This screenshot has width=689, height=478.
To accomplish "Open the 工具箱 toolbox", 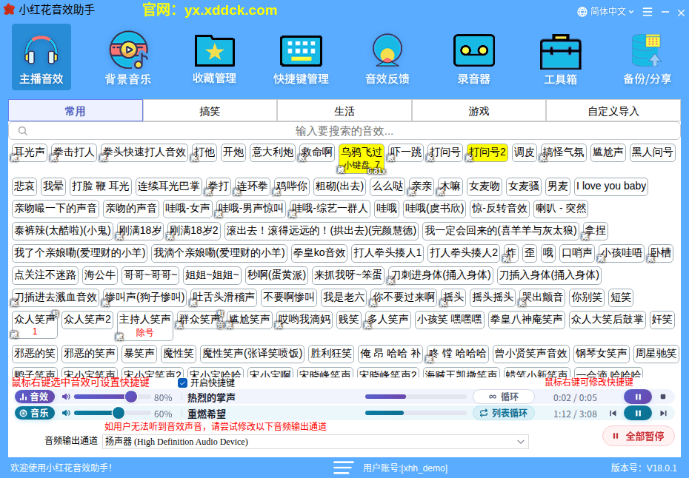I will coord(560,58).
